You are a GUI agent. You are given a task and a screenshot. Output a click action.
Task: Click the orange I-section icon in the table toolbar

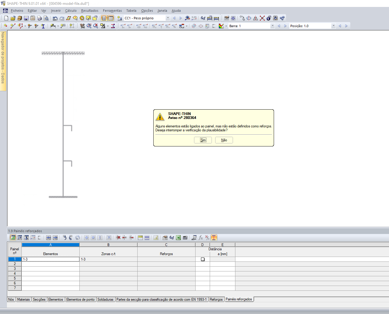point(214,238)
